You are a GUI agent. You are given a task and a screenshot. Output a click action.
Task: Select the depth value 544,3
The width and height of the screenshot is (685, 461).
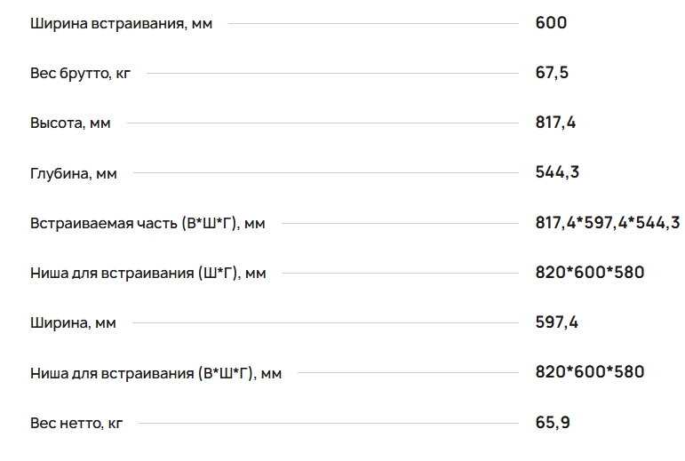(x=557, y=172)
